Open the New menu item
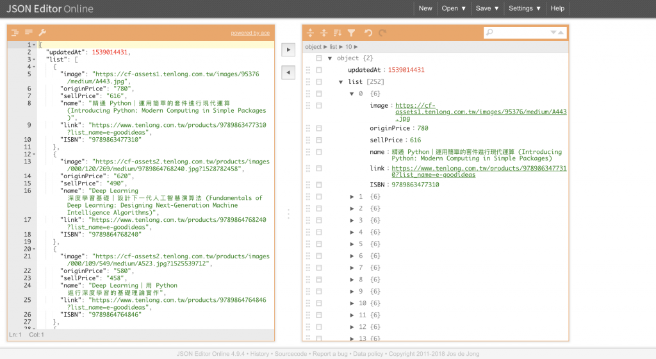The width and height of the screenshot is (656, 359). pos(425,8)
